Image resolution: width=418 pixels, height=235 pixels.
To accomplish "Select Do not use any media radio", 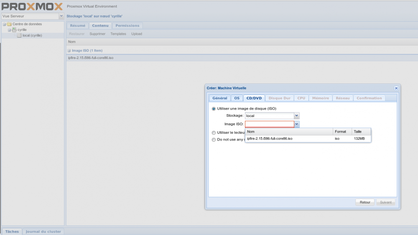I will point(214,140).
